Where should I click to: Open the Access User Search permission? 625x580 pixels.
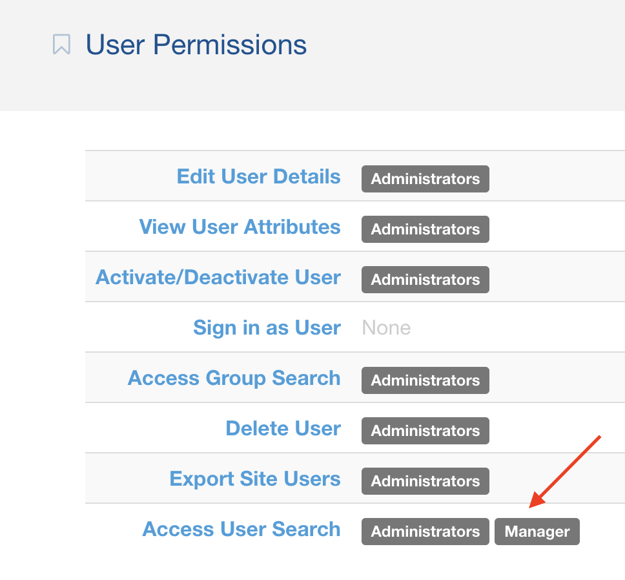point(241,529)
